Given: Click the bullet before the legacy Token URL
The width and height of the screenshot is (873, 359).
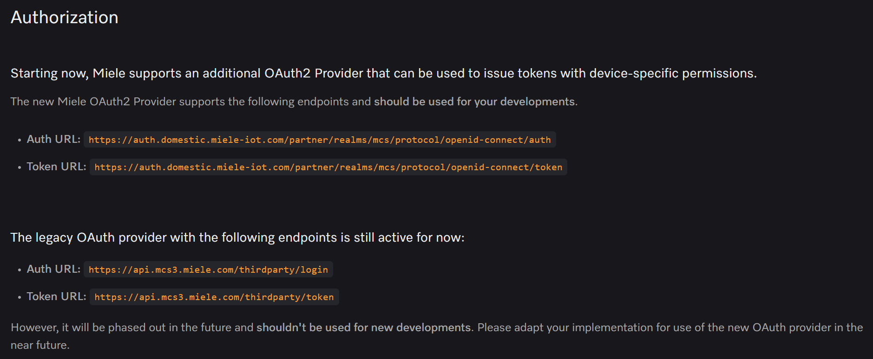Looking at the screenshot, I should click(x=19, y=297).
